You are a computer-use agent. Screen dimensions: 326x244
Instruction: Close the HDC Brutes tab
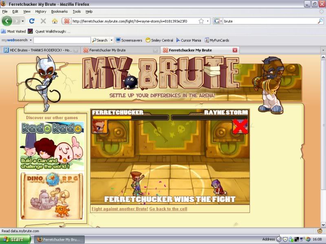click(76, 50)
